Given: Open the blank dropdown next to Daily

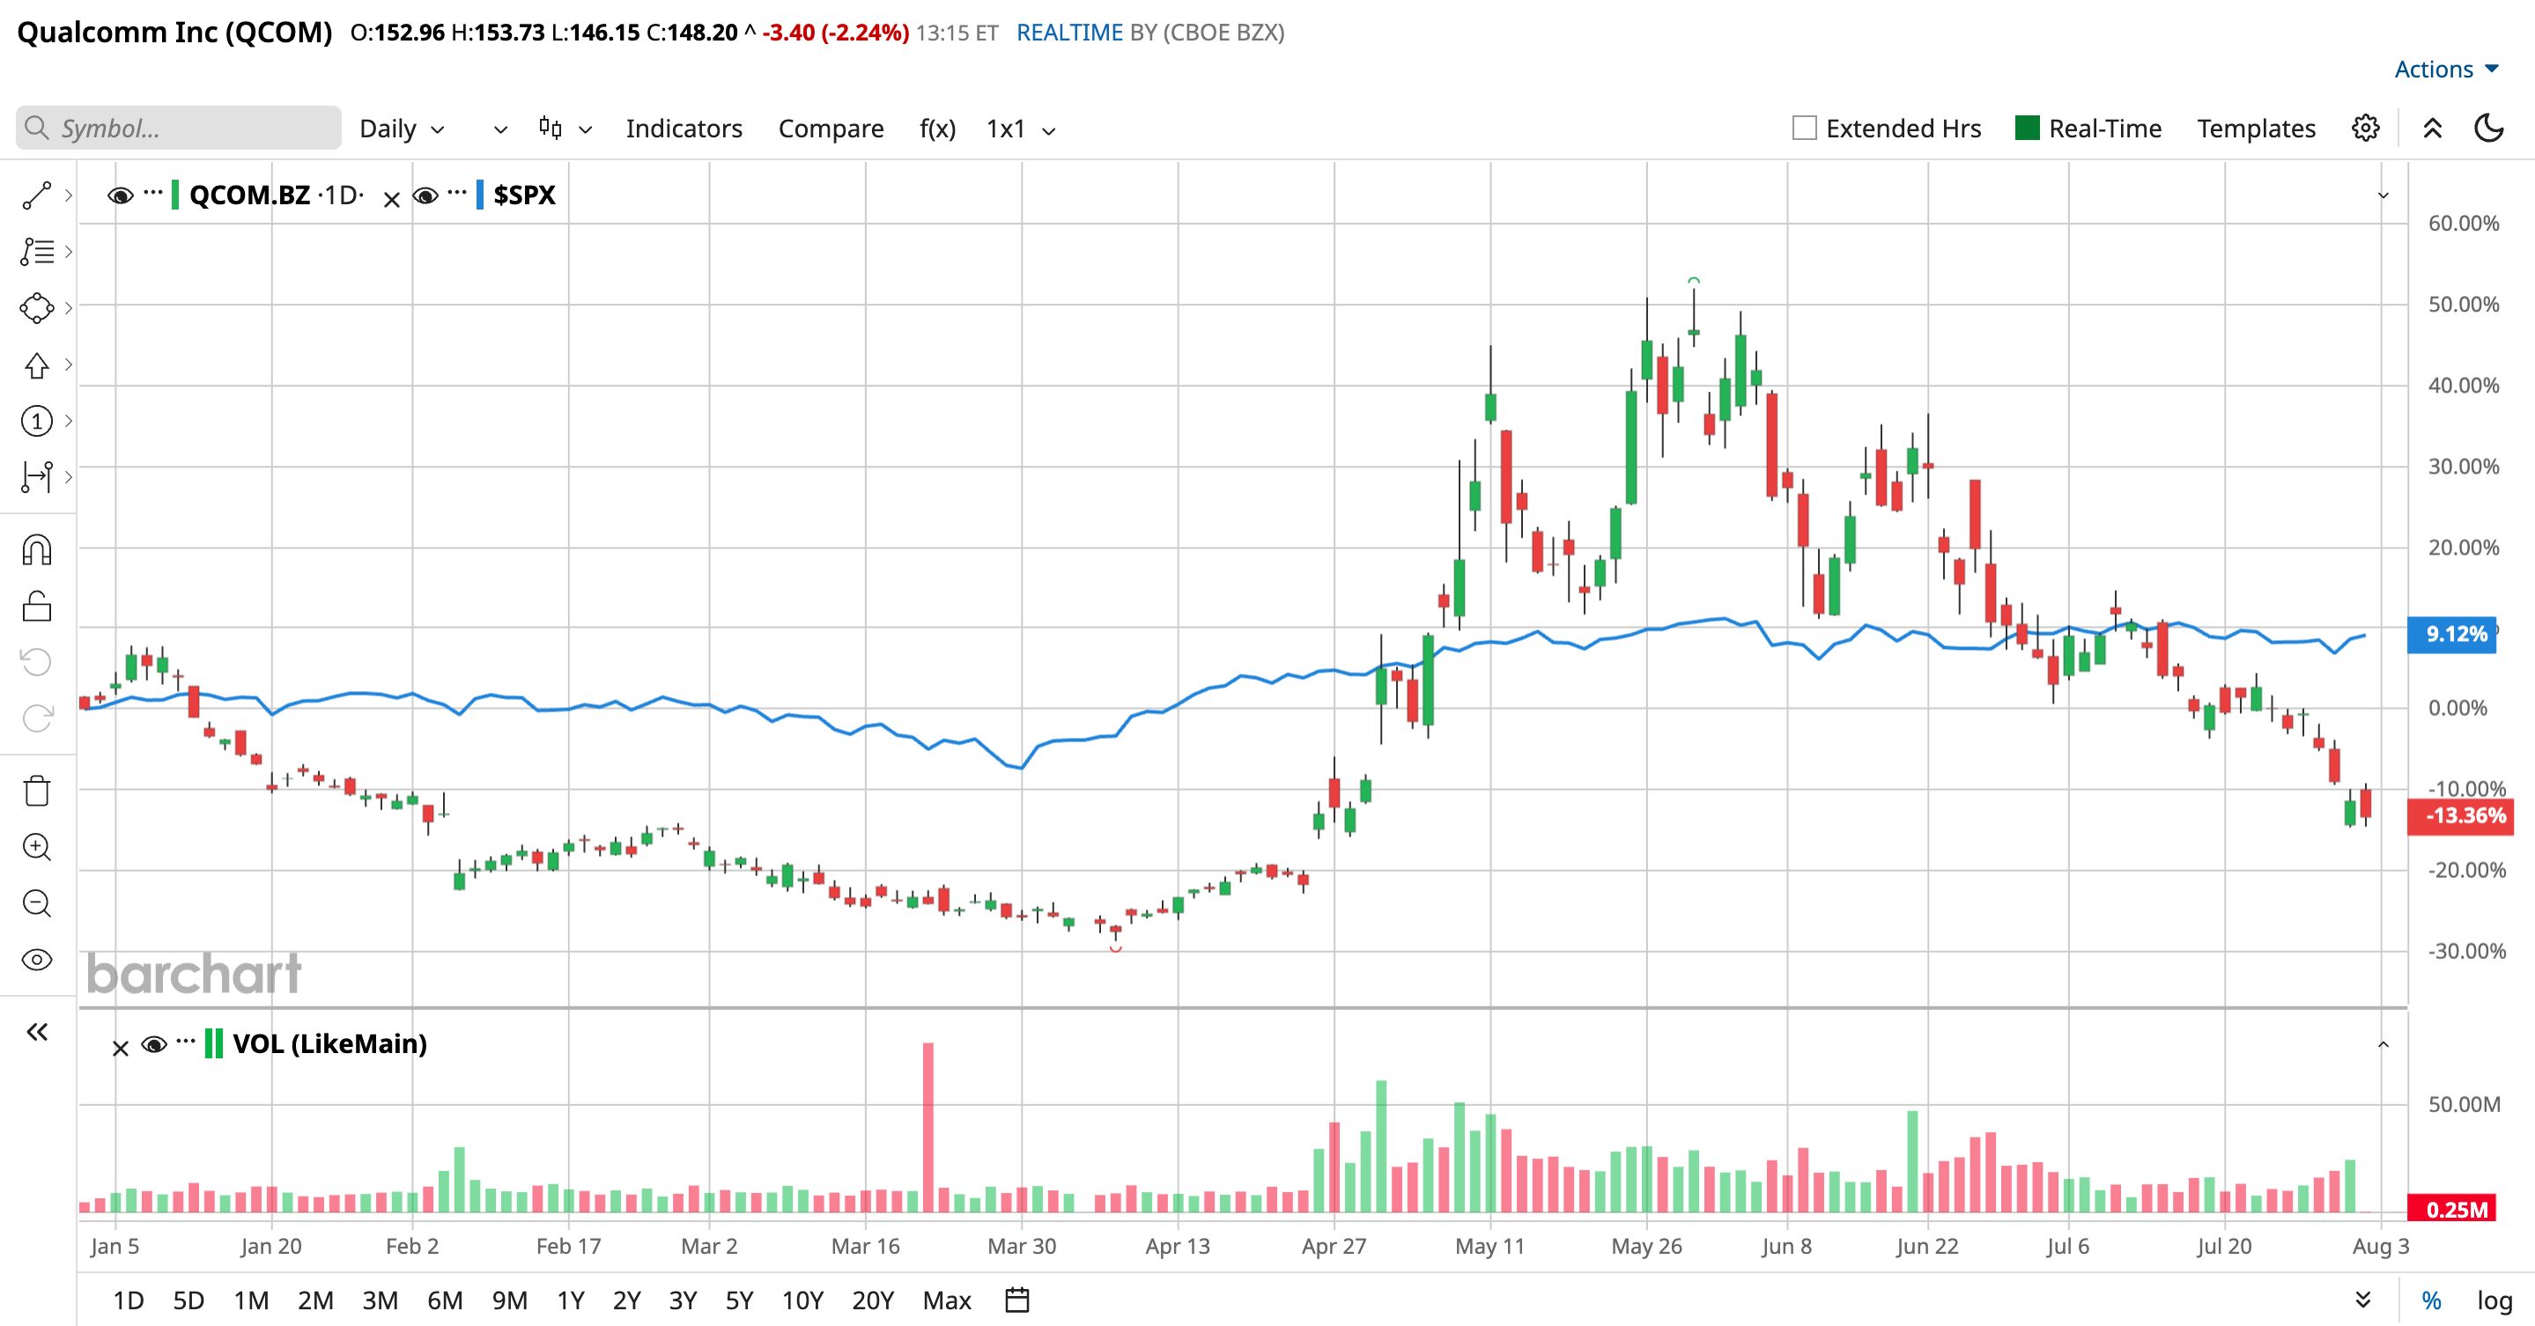Looking at the screenshot, I should [501, 129].
